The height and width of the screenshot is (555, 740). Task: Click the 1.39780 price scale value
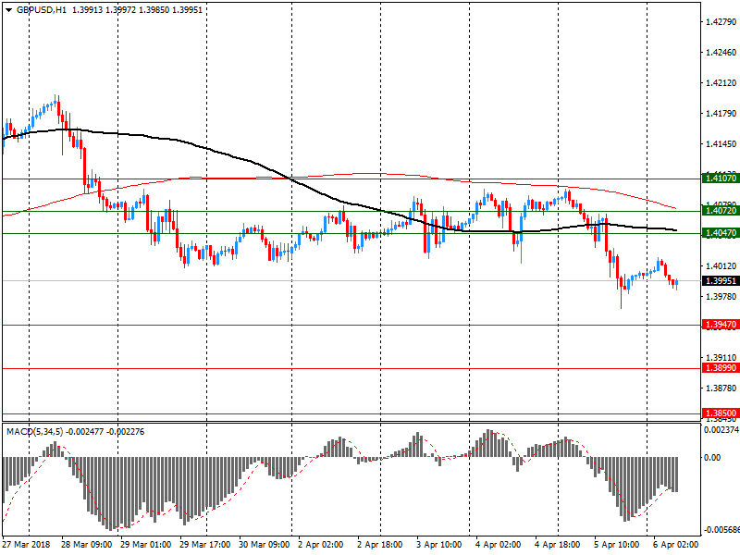tap(721, 296)
